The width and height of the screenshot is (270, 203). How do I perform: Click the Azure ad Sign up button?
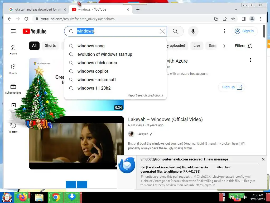(x=232, y=87)
